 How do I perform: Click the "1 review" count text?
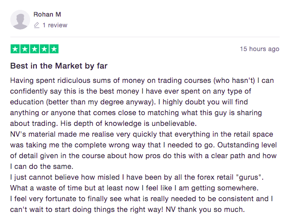(x=55, y=26)
